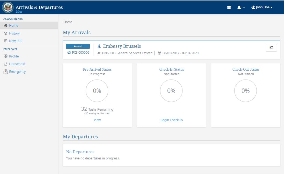Click the 'No Departures' heading
The image size is (284, 174).
point(80,152)
